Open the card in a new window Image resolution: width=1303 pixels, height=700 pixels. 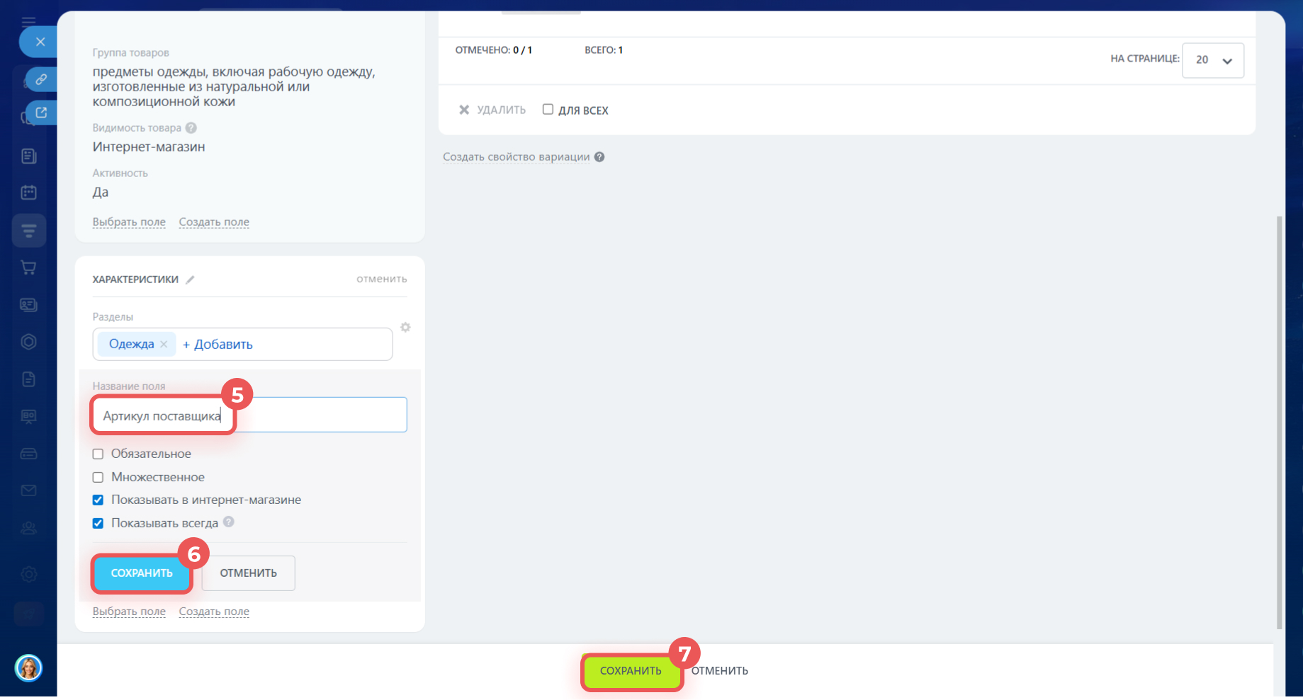[x=41, y=113]
